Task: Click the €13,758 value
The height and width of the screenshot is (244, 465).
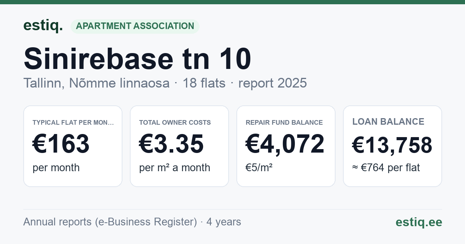Action: pos(392,146)
